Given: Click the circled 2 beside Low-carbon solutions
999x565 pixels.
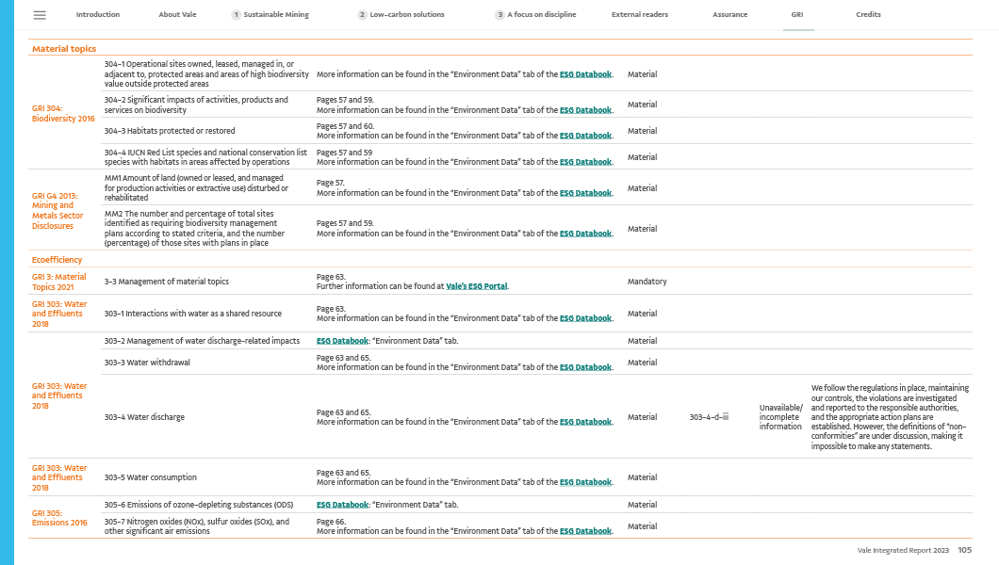Looking at the screenshot, I should 362,15.
